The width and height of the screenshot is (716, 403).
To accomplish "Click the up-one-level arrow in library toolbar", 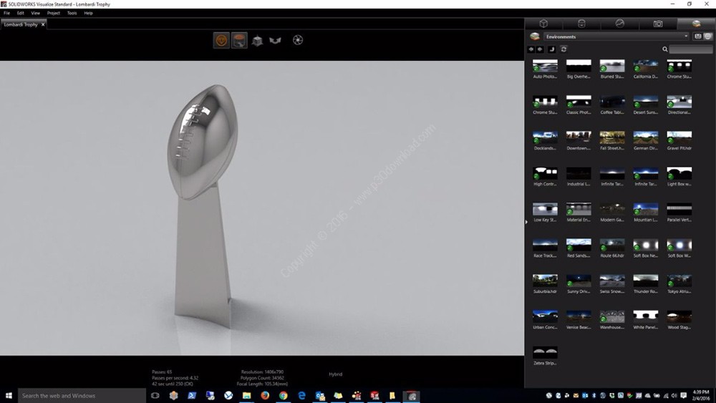I will 551,49.
